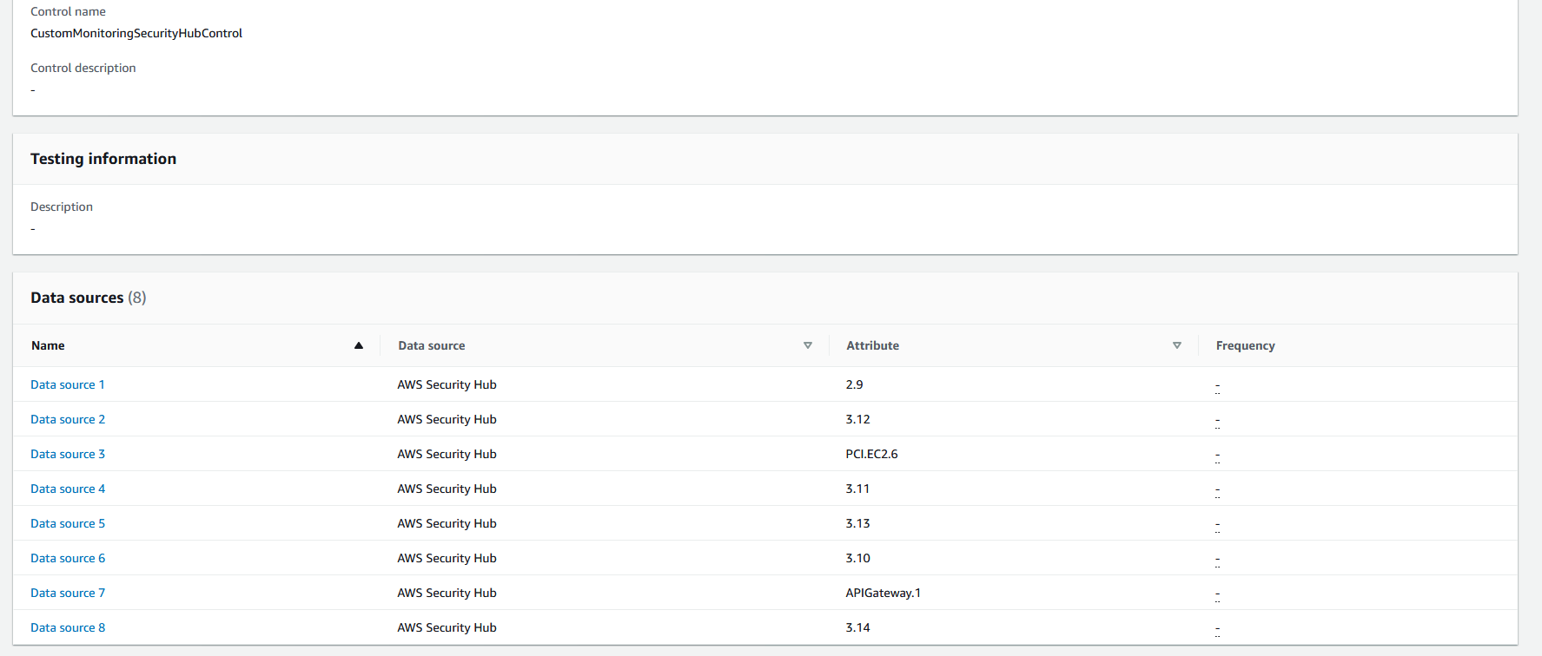1542x656 pixels.
Task: Click the Testing information heading
Action: coord(103,159)
